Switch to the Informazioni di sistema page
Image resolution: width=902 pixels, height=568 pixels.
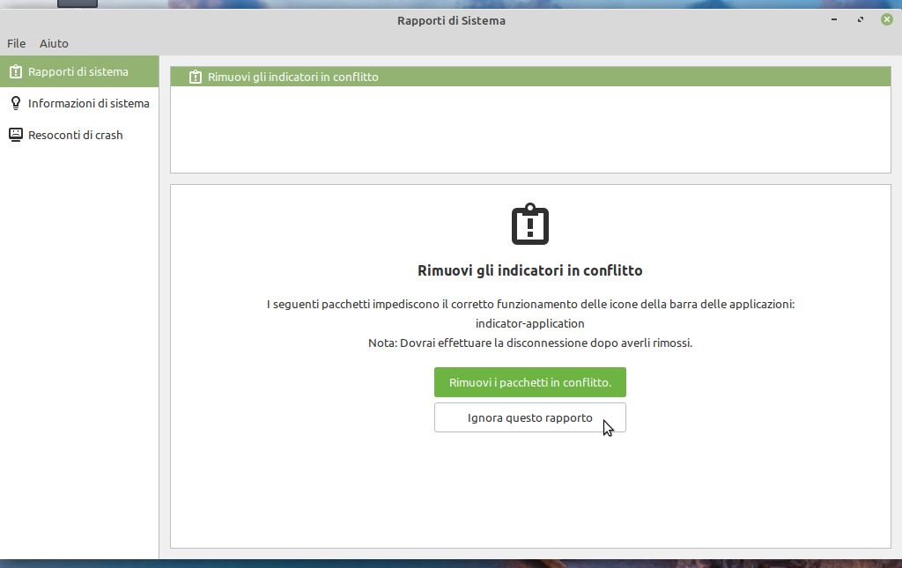(88, 103)
